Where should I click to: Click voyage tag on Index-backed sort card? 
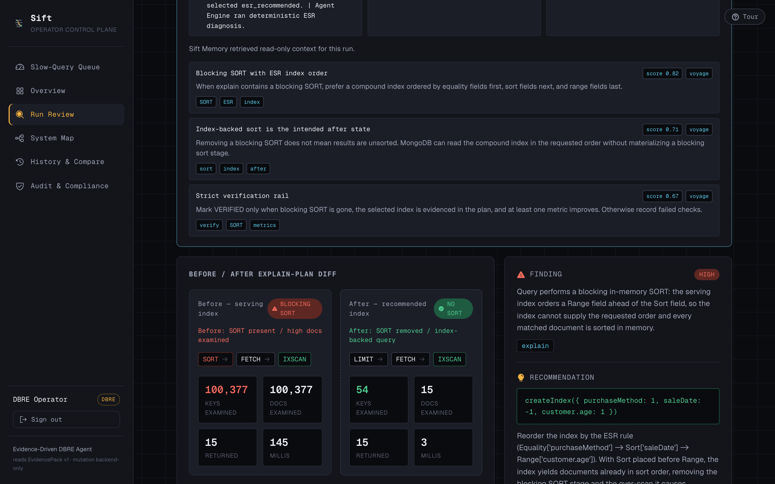coord(699,129)
